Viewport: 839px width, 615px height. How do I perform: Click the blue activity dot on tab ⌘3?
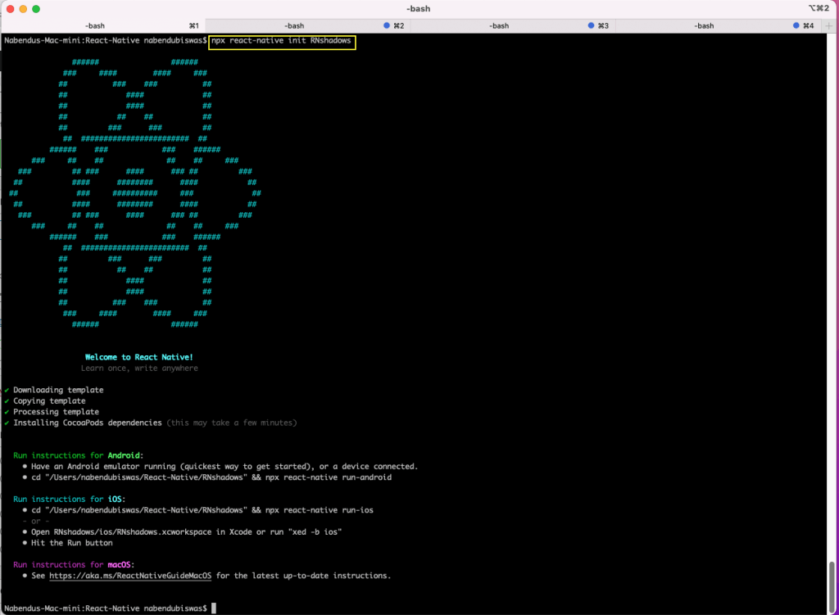(x=592, y=26)
